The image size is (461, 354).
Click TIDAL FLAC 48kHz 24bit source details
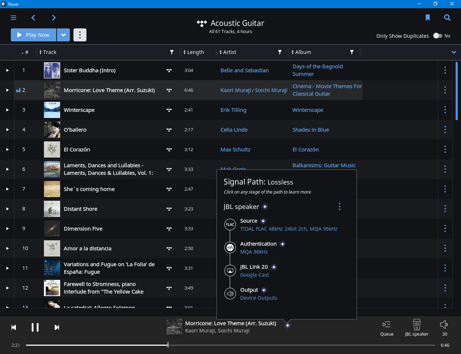click(289, 229)
